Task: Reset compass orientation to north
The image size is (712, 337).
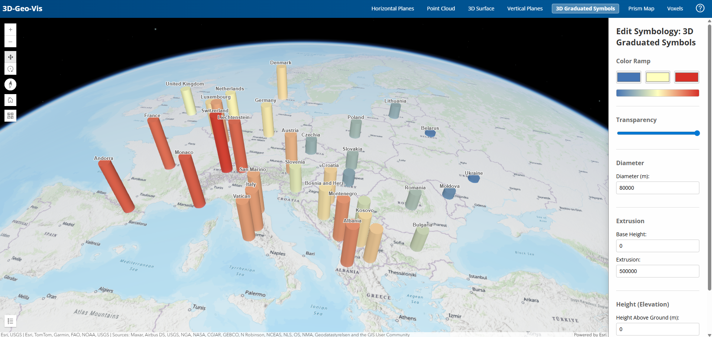Action: click(x=10, y=84)
